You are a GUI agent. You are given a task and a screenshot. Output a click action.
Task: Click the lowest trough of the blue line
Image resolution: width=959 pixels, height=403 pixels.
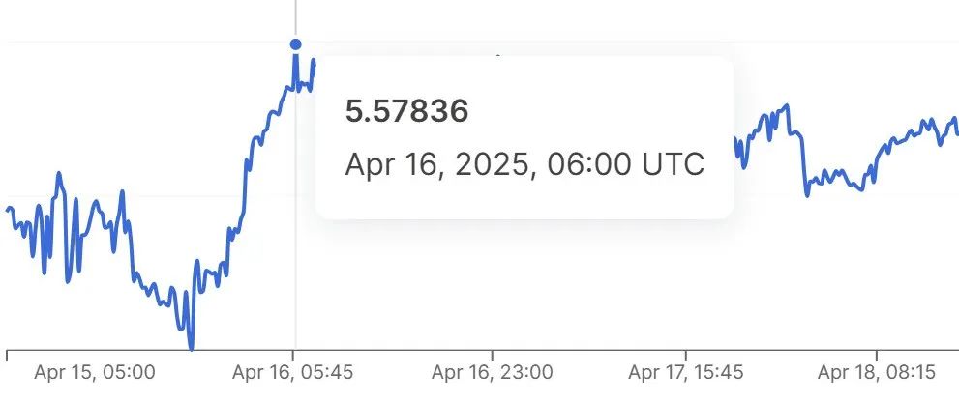pos(192,348)
